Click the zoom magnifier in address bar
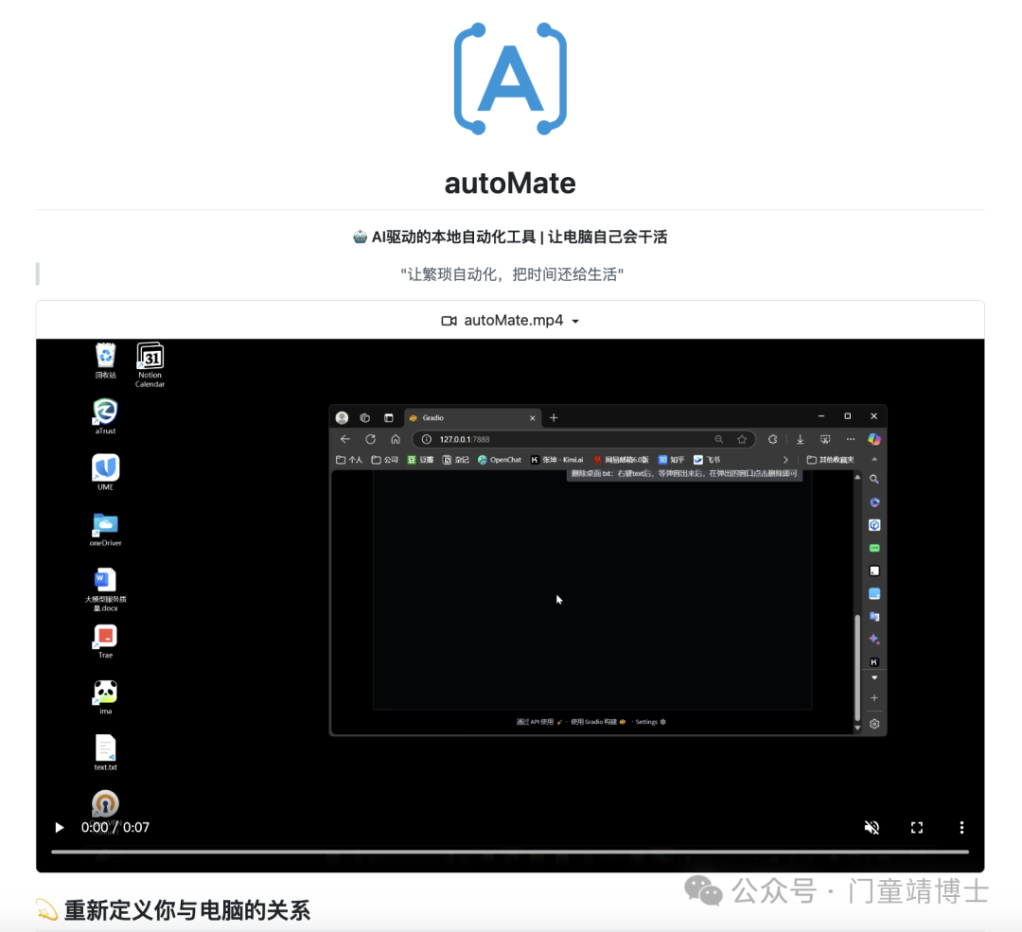The image size is (1022, 932). tap(718, 439)
